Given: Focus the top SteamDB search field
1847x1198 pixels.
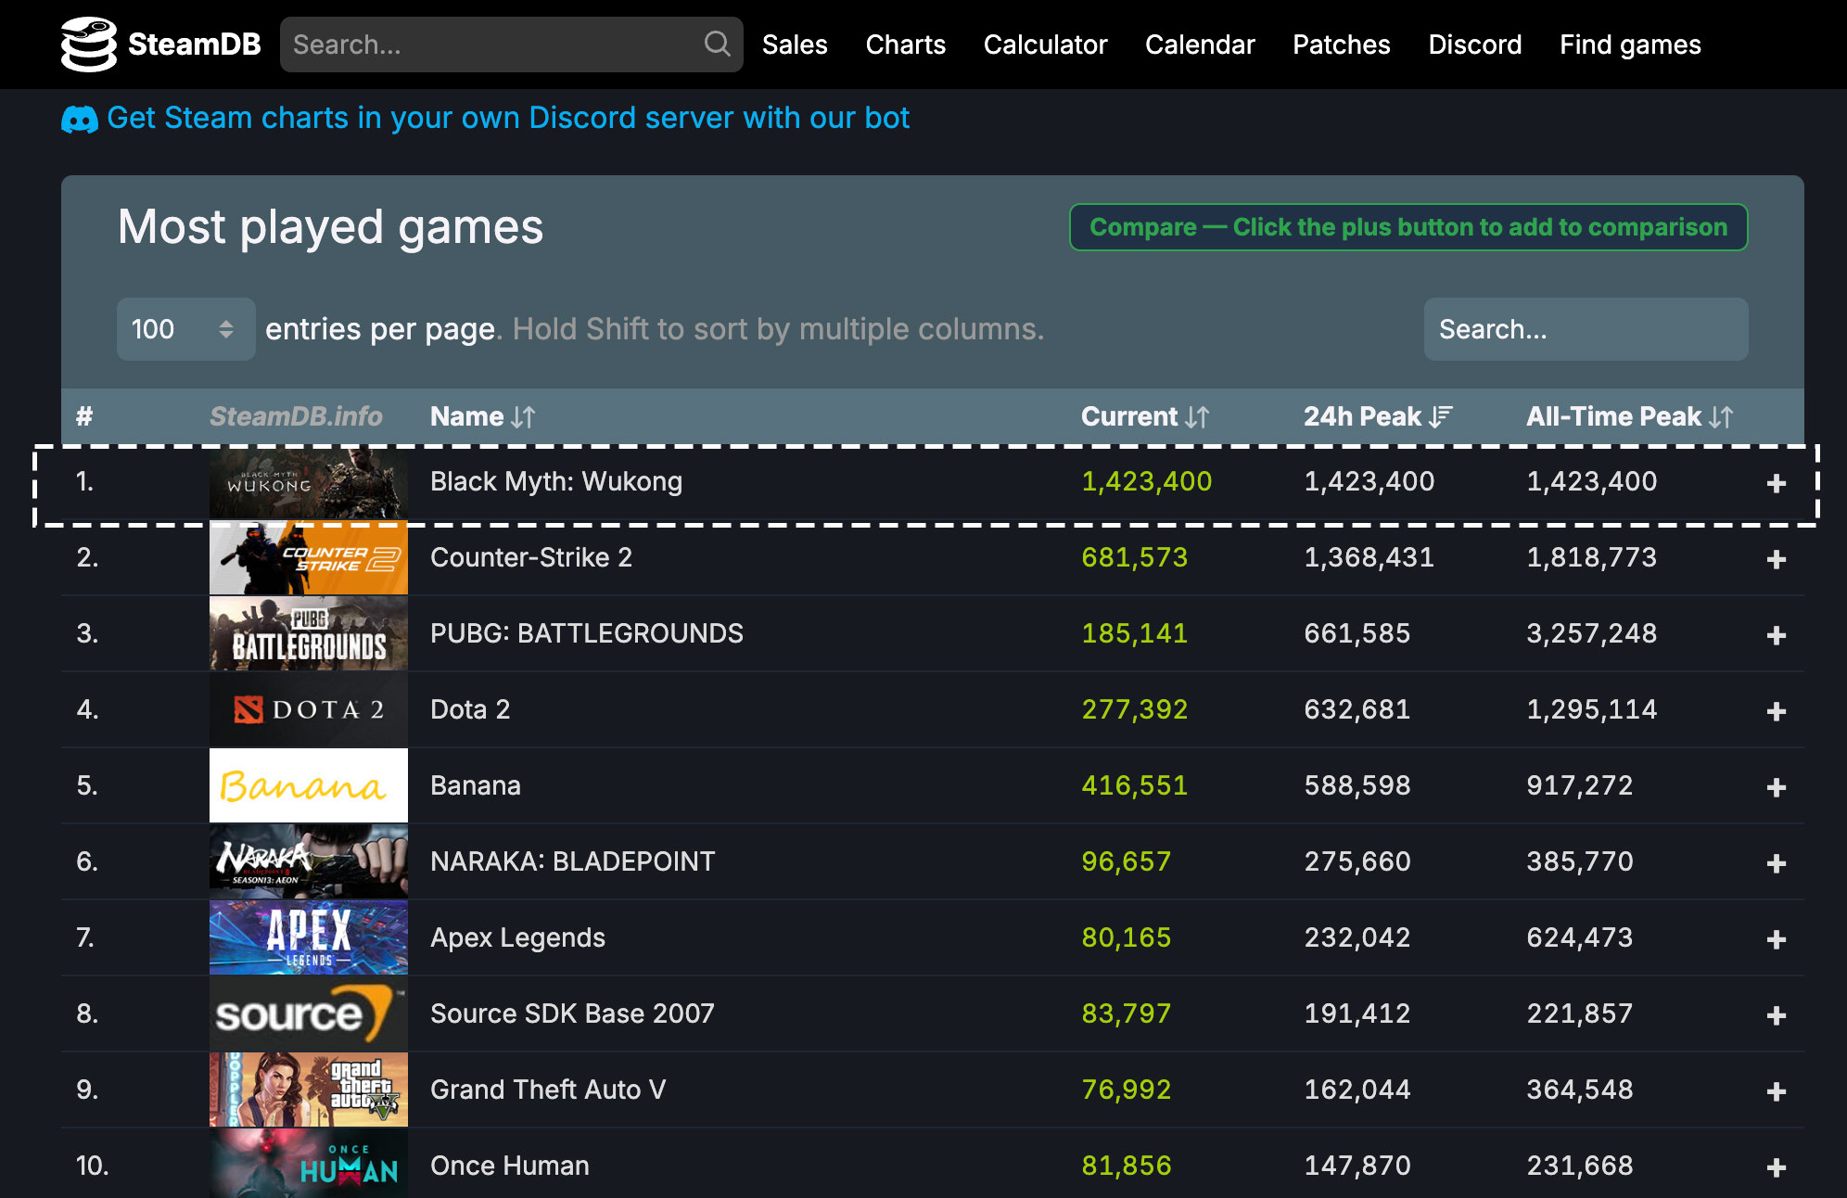Looking at the screenshot, I should pos(511,45).
